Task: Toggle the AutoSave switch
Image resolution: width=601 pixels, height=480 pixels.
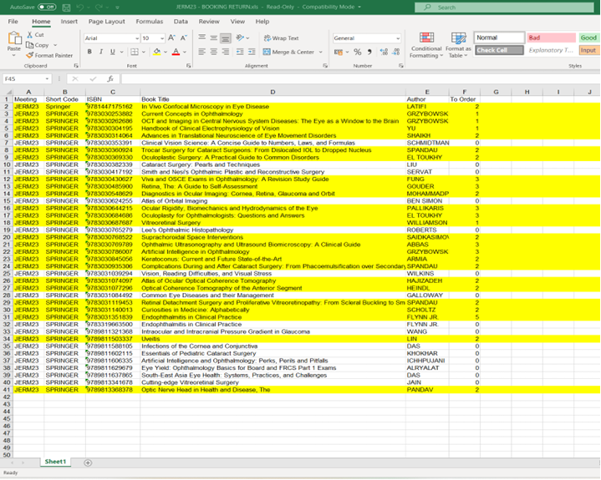Action: click(47, 7)
